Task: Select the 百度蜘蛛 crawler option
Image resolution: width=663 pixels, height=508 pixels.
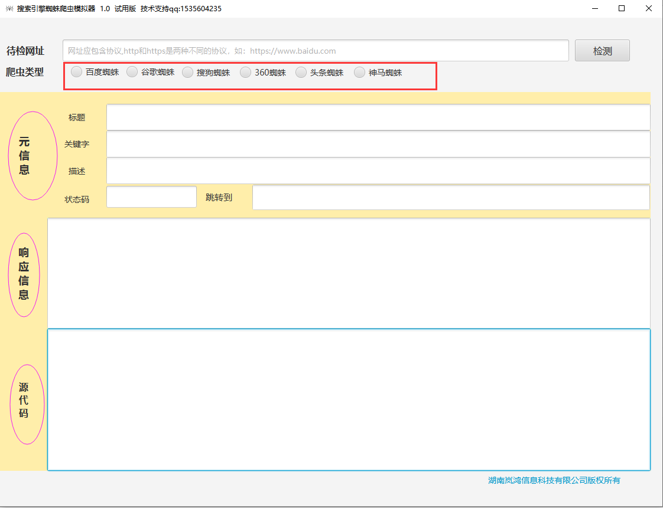Action: click(x=77, y=73)
